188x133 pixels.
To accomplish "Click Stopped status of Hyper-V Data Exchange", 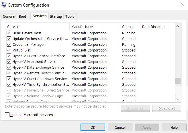I will point(129,67).
